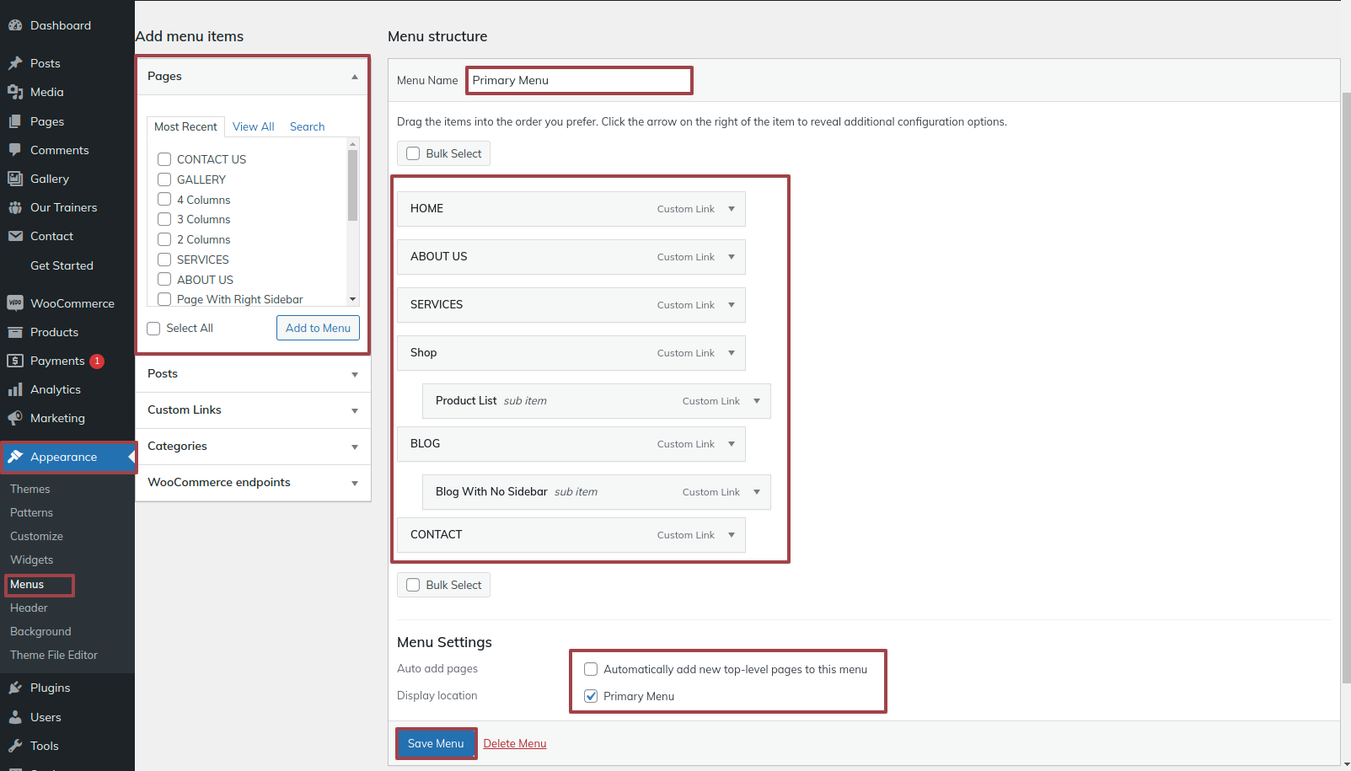The height and width of the screenshot is (771, 1351).
Task: Click the Marketing megaphone icon
Action: [x=15, y=418]
